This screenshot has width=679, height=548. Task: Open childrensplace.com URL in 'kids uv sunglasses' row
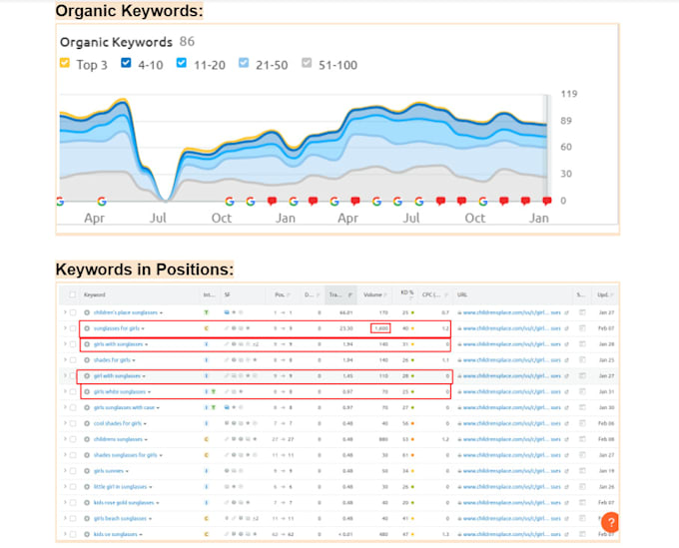[512, 535]
